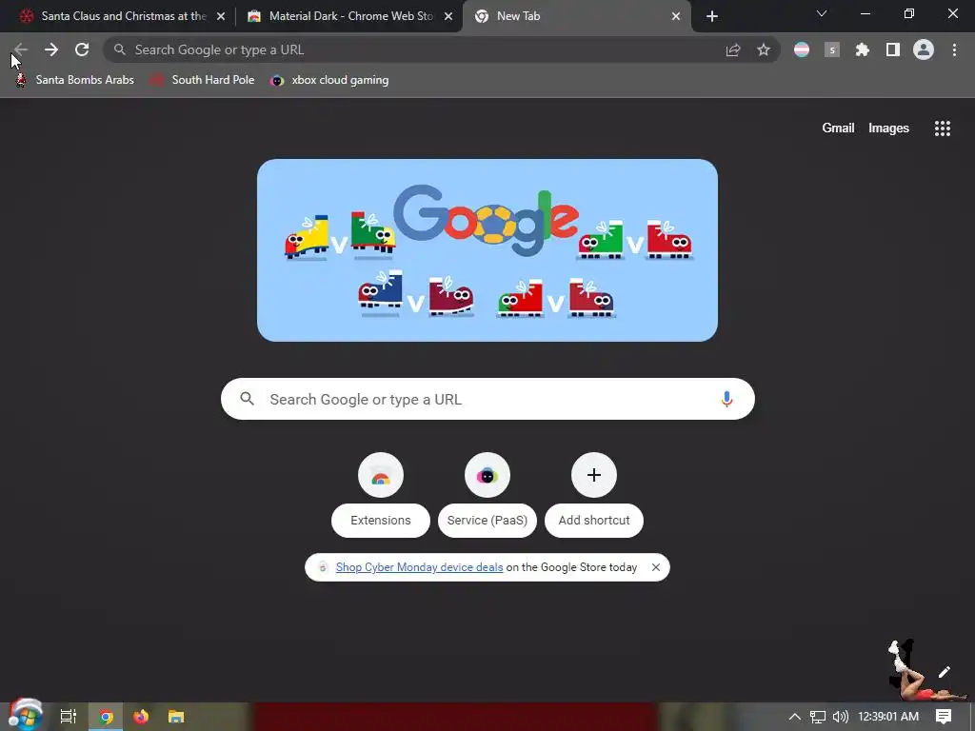This screenshot has width=975, height=731.
Task: Focus the Google search box on page
Action: pos(487,399)
